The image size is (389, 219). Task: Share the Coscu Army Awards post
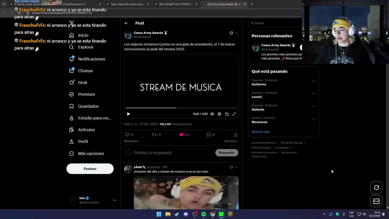236,135
